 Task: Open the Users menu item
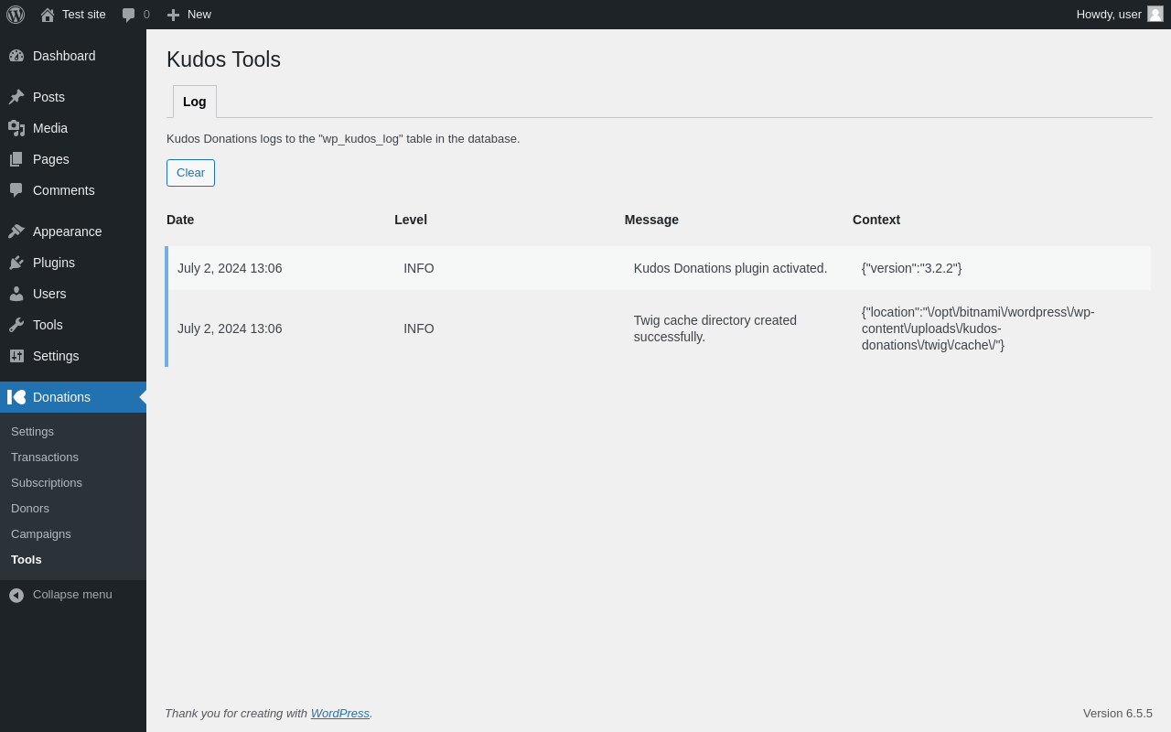[x=49, y=294]
